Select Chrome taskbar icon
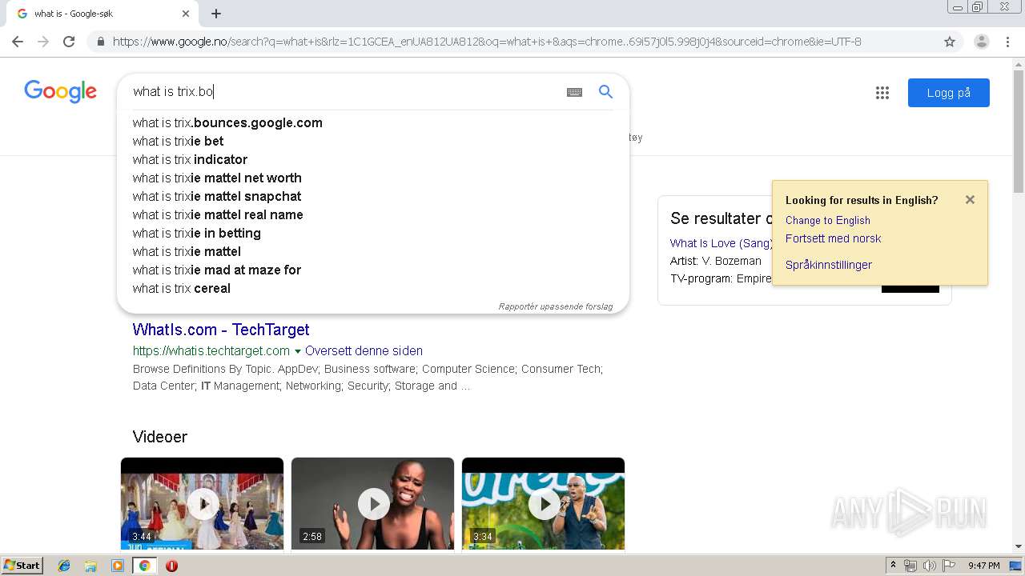 pyautogui.click(x=144, y=566)
